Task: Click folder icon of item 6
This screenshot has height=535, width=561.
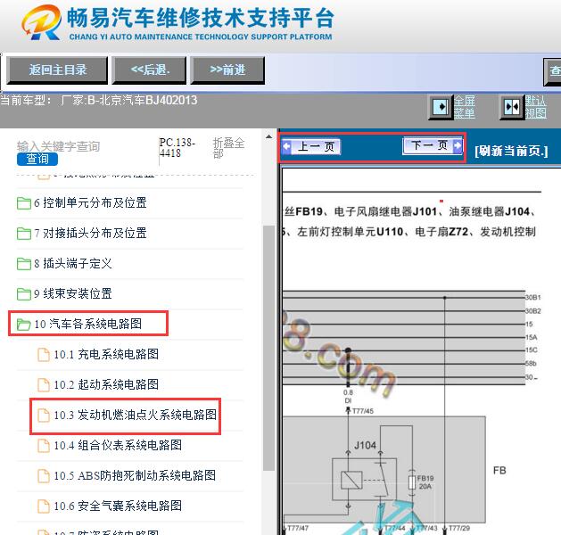Action: click(x=23, y=203)
